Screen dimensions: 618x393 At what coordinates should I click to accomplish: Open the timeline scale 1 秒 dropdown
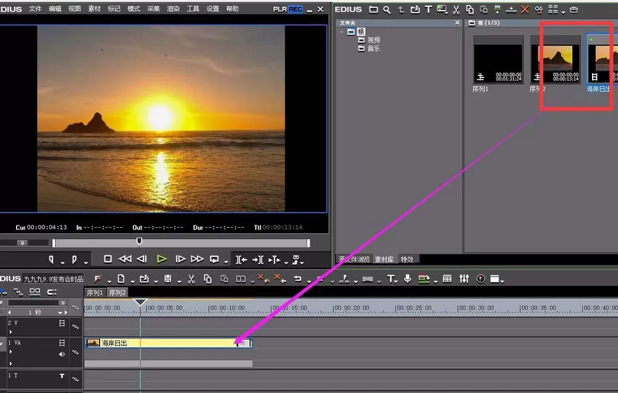[x=60, y=313]
